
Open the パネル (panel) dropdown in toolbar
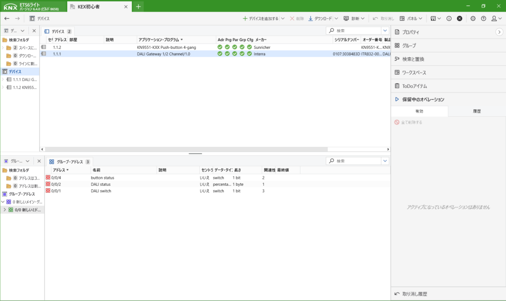pos(411,18)
